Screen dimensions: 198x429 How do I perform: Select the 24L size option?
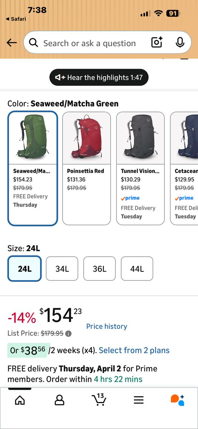click(25, 269)
